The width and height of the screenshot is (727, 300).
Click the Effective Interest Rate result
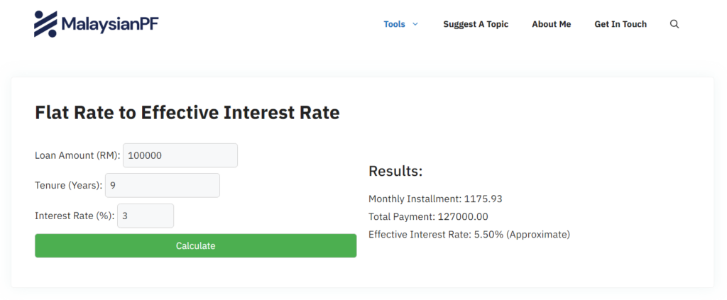pos(469,234)
